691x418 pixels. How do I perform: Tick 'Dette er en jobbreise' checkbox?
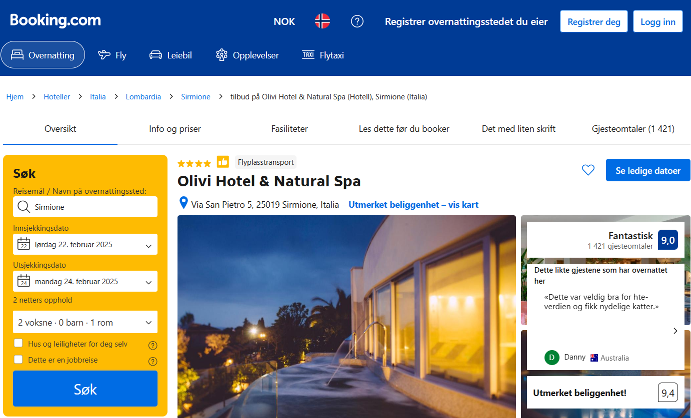point(18,360)
